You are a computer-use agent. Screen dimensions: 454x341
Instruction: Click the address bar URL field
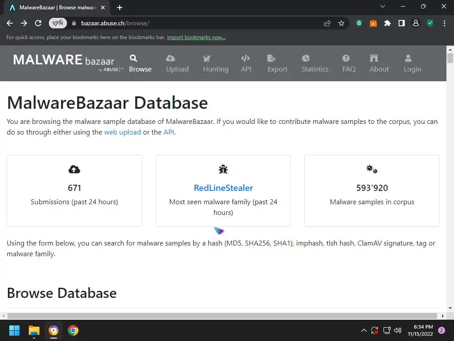[x=200, y=23]
